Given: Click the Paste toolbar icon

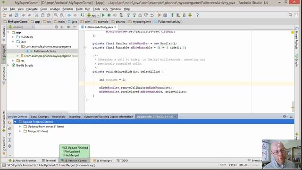Looking at the screenshot, I should point(49,15).
